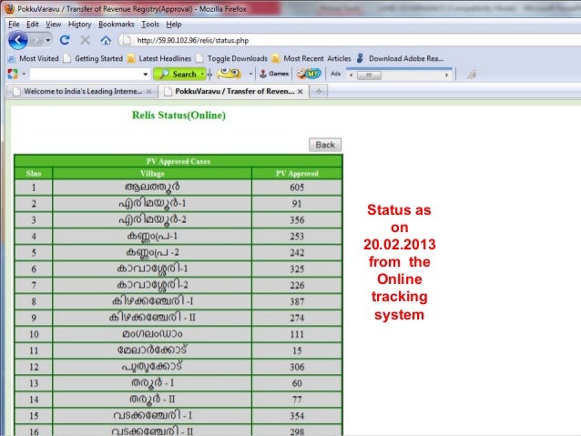Click the toolbar scroller right arrow
The height and width of the screenshot is (436, 581).
tap(447, 76)
